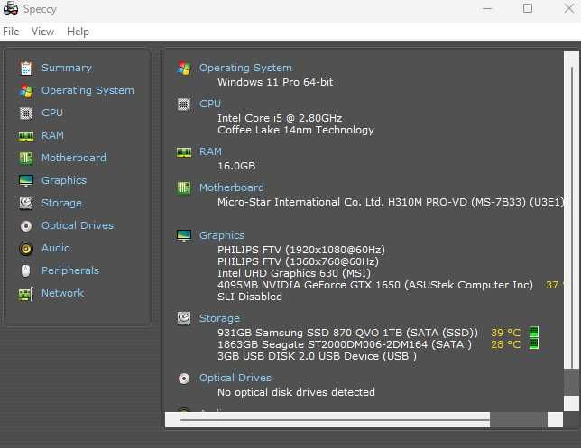Click the 39 °C Samsung SSD temperature
This screenshot has height=448, width=581.
(x=505, y=333)
